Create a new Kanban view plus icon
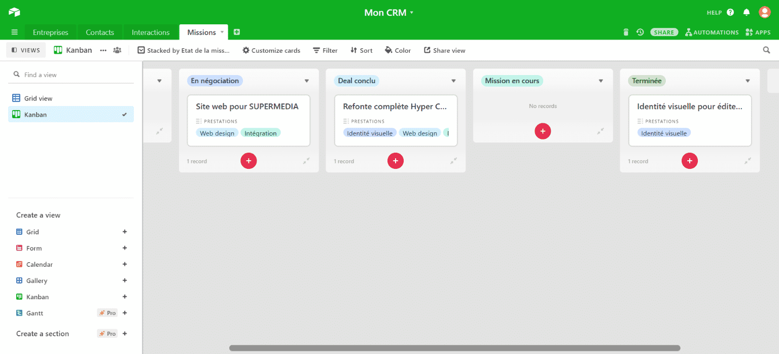The width and height of the screenshot is (779, 354). pyautogui.click(x=125, y=297)
